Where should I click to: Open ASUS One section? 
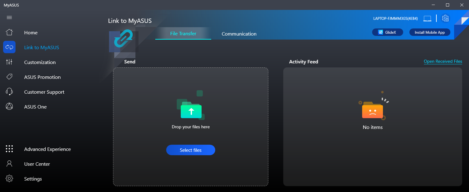click(35, 107)
